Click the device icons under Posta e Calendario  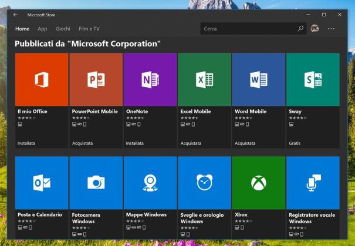(25, 227)
